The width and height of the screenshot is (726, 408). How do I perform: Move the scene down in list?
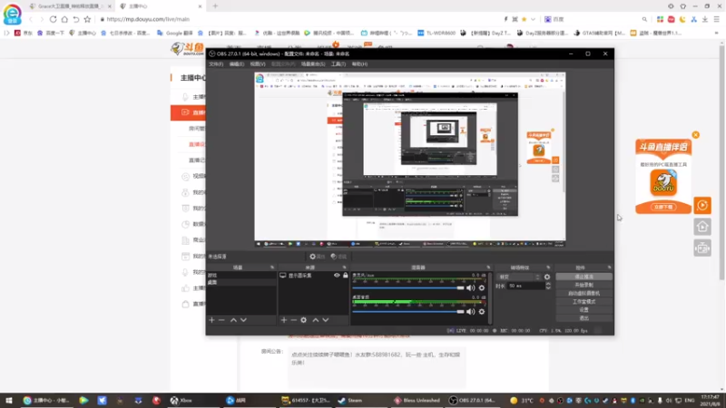(x=243, y=320)
